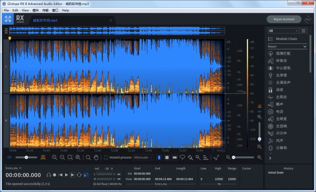Open the Edit menu

point(15,10)
